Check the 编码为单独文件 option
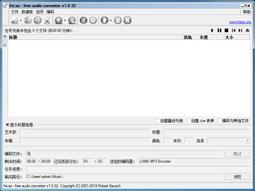The image size is (255, 191). (x=219, y=121)
